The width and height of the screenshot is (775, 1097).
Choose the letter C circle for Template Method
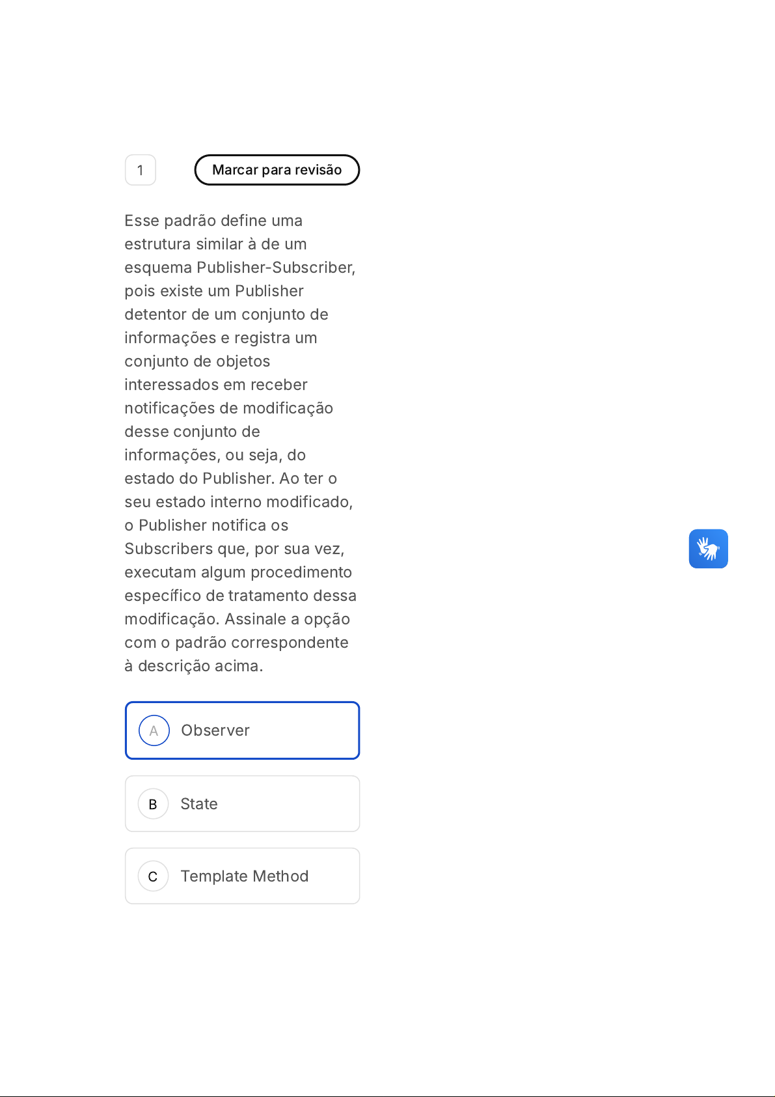point(154,876)
